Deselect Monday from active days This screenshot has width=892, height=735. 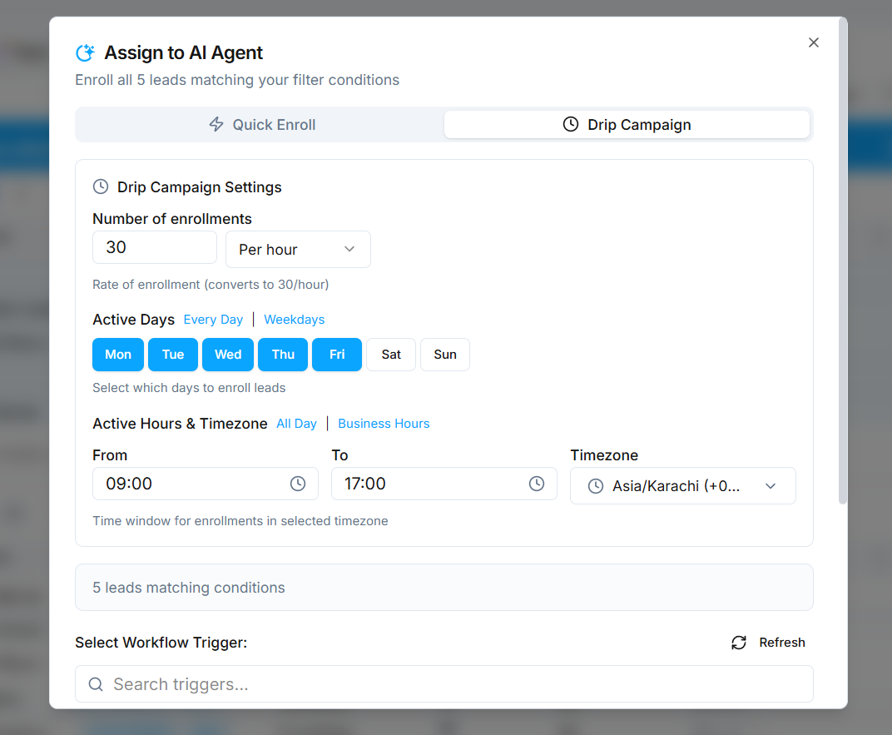pos(118,355)
